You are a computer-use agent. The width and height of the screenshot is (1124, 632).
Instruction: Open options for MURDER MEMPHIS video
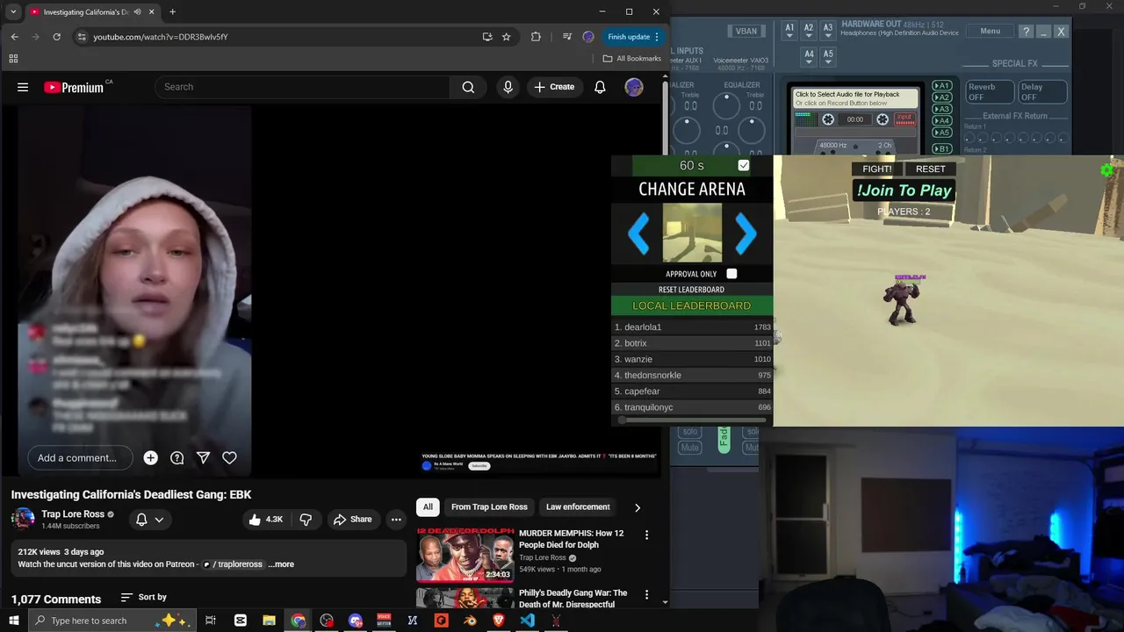[647, 535]
